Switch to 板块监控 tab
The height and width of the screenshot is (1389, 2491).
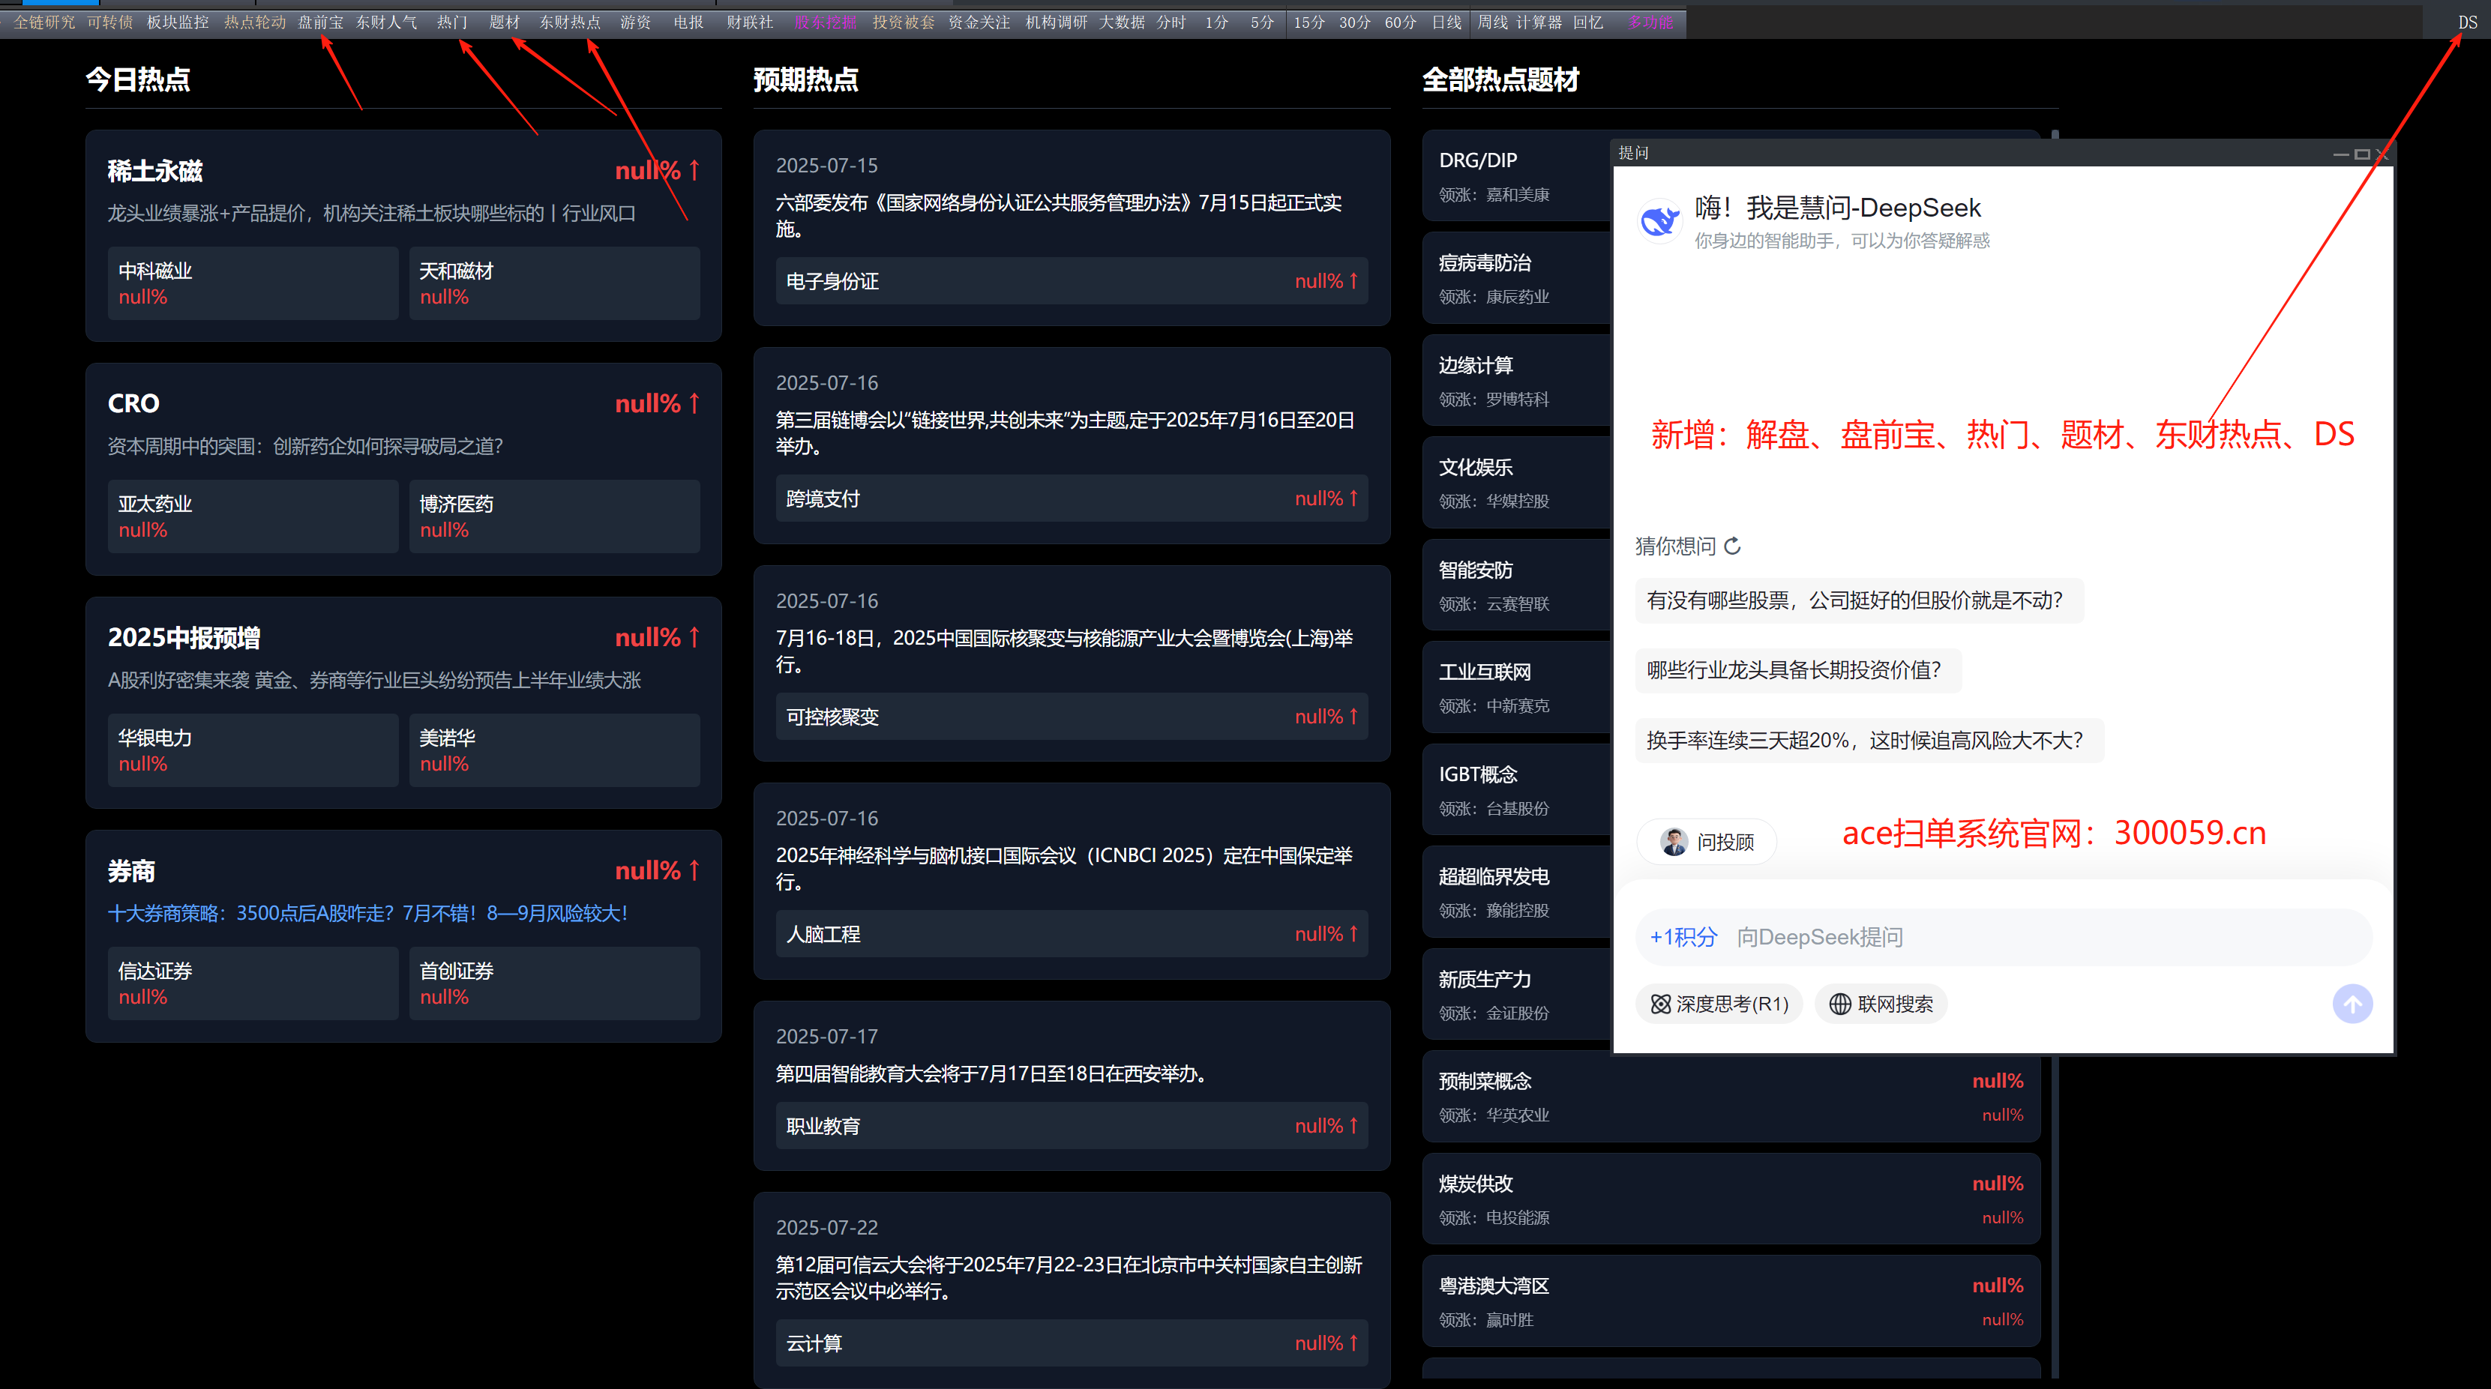177,22
